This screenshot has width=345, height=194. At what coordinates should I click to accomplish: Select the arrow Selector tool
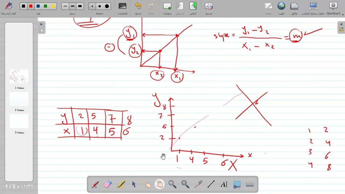click(x=134, y=184)
